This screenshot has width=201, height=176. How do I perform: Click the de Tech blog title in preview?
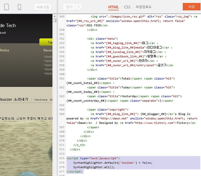[8, 25]
